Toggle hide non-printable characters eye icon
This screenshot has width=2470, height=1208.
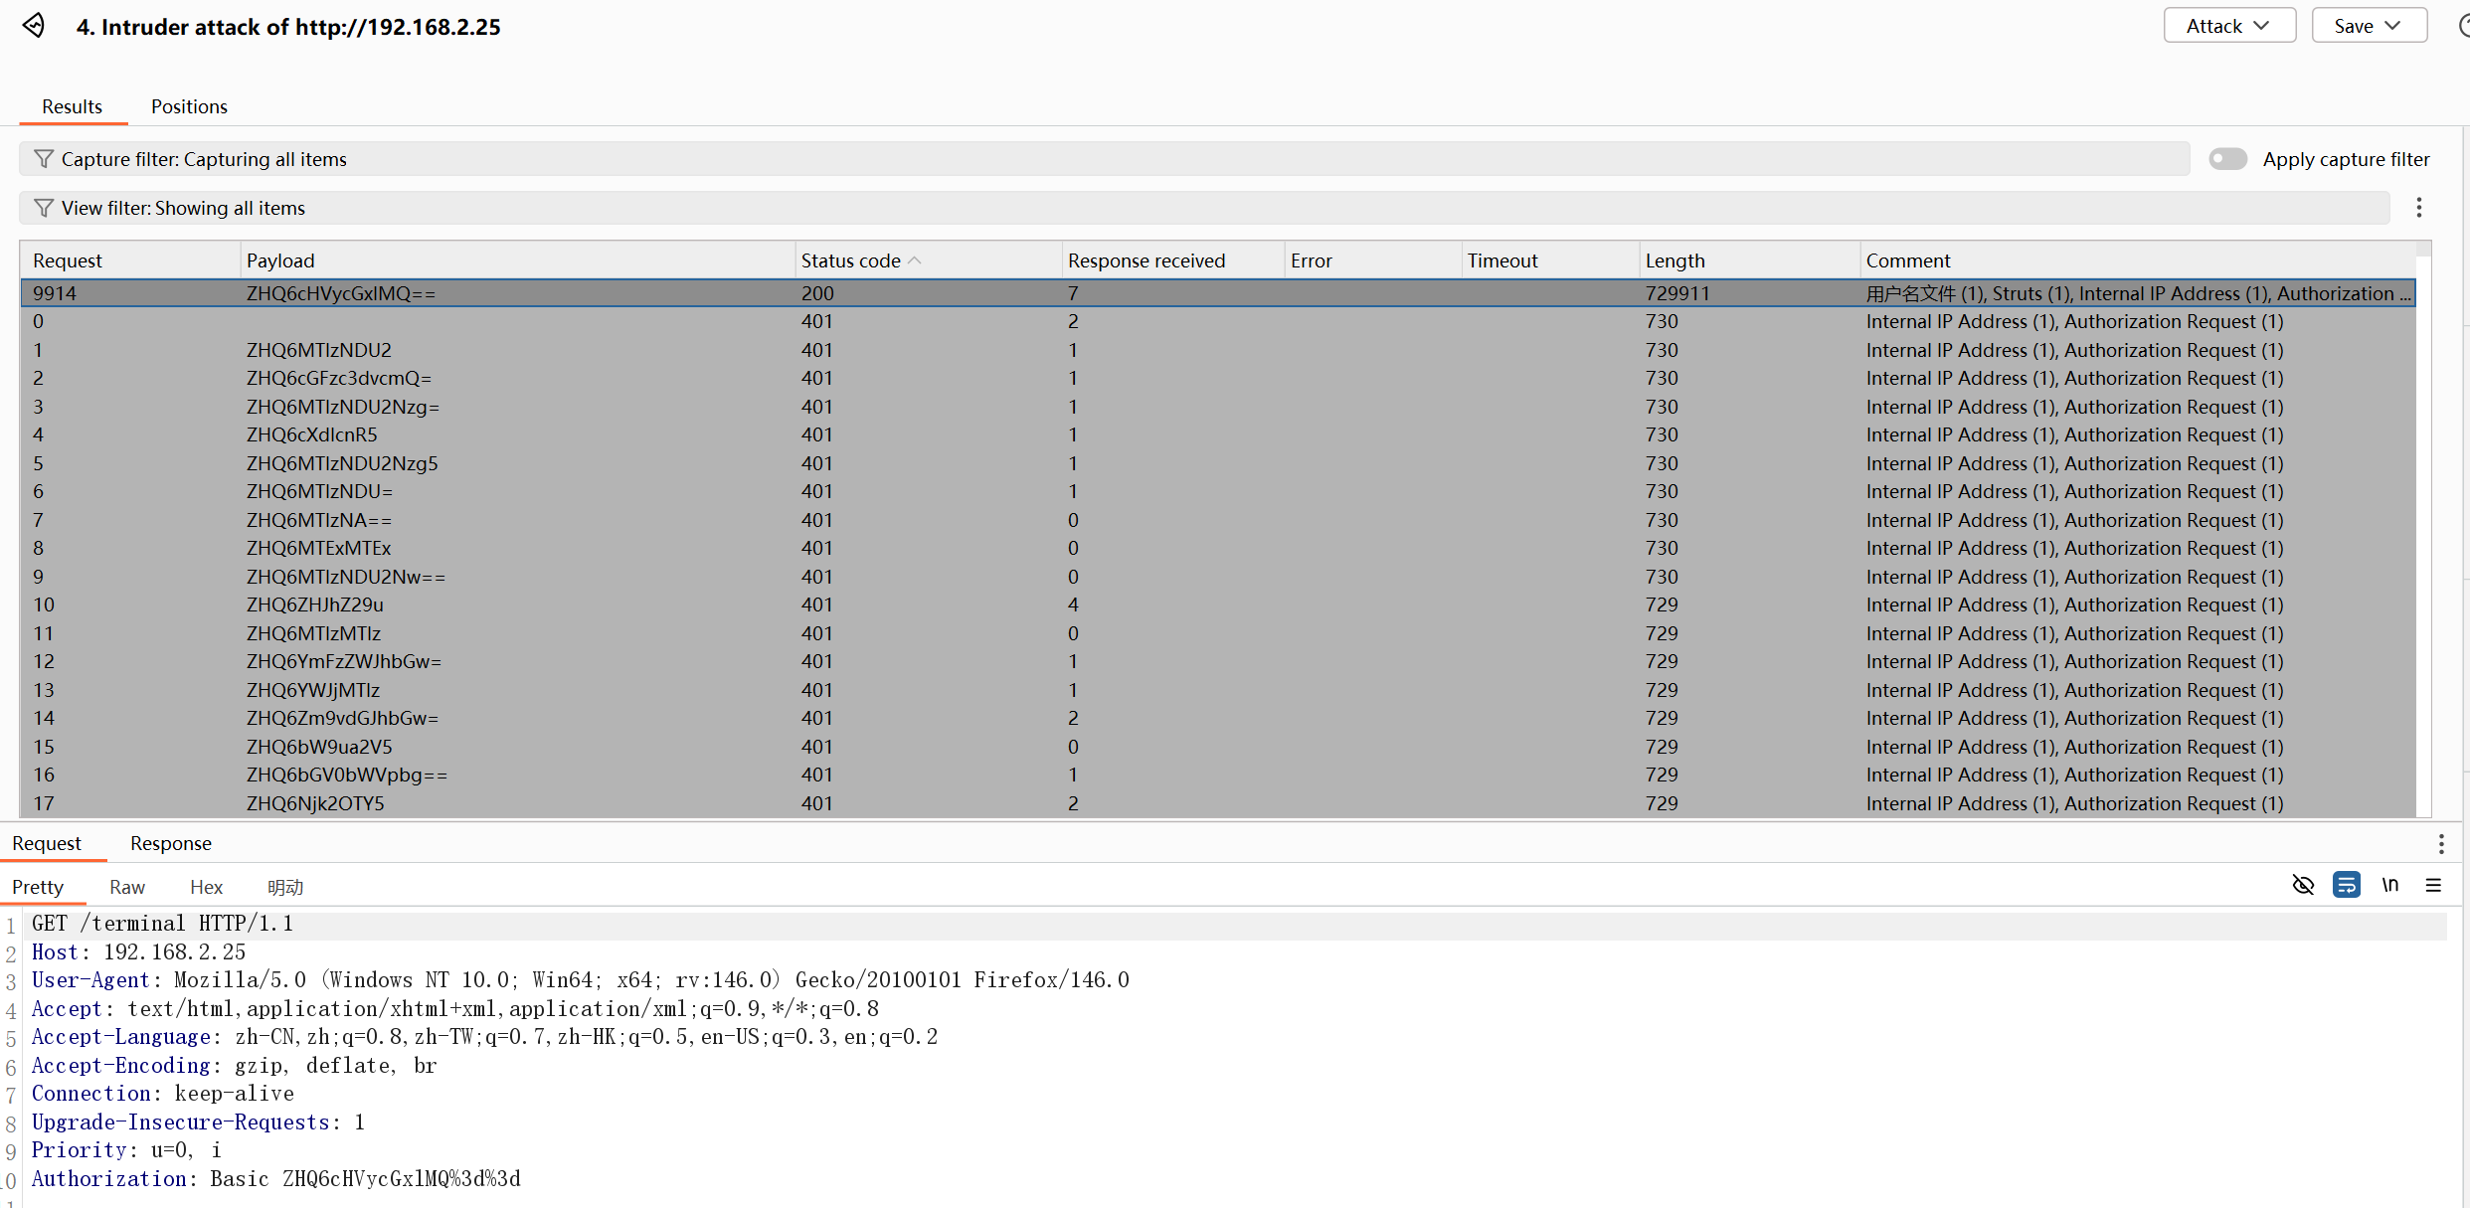2302,885
